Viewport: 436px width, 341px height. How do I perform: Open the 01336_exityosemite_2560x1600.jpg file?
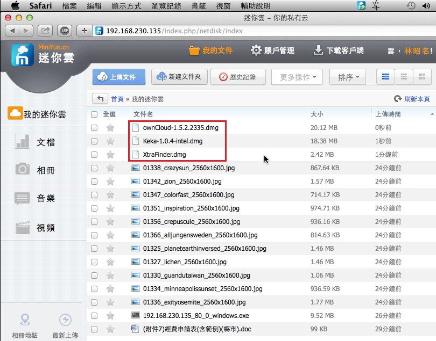[x=194, y=302]
